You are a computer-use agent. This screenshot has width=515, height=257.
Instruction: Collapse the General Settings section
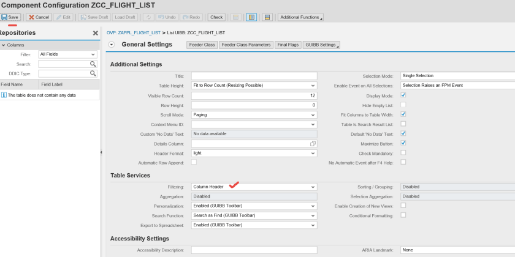111,45
